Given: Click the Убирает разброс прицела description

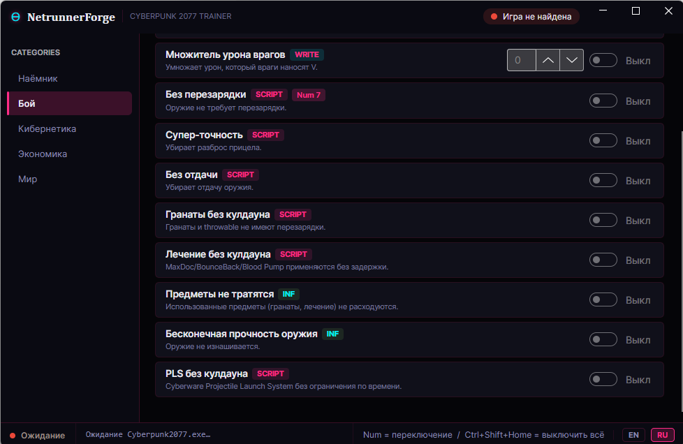Looking at the screenshot, I should point(214,147).
